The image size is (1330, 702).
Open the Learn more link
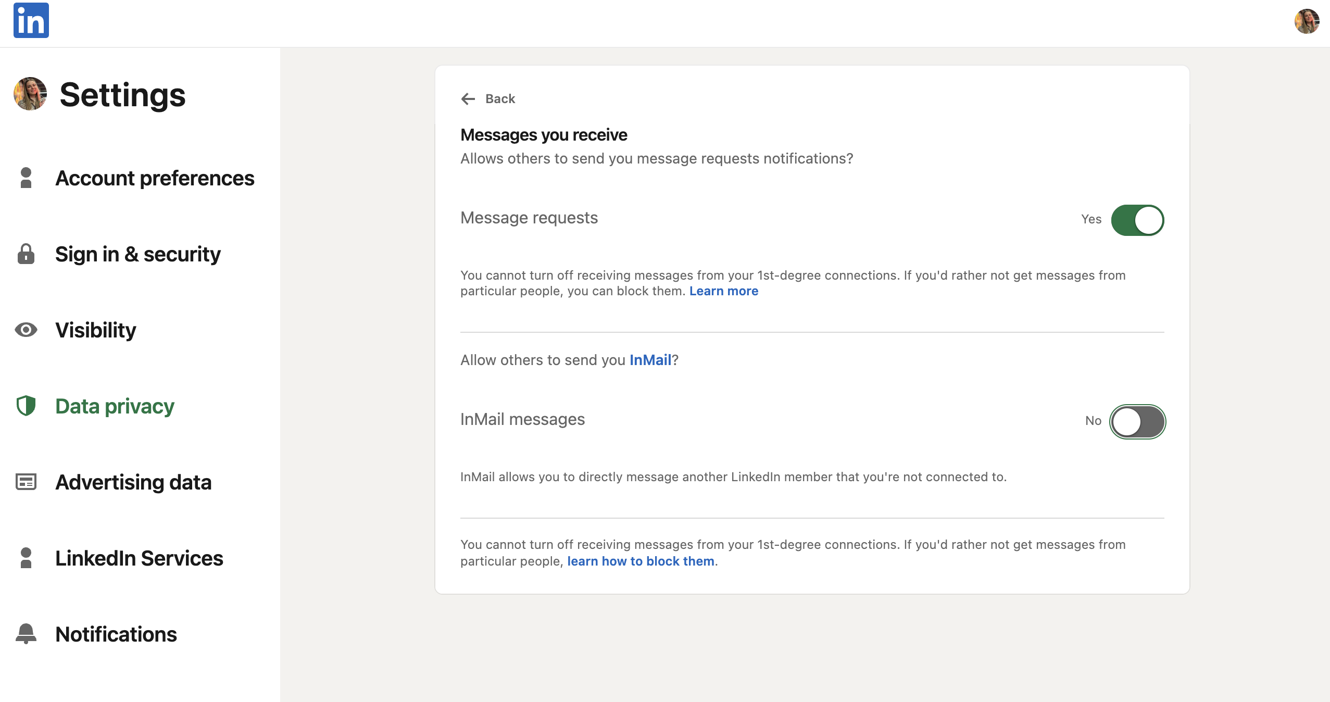(724, 291)
